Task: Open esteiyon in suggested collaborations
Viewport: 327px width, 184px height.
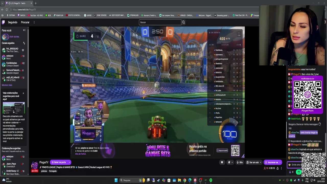Action: [13, 158]
